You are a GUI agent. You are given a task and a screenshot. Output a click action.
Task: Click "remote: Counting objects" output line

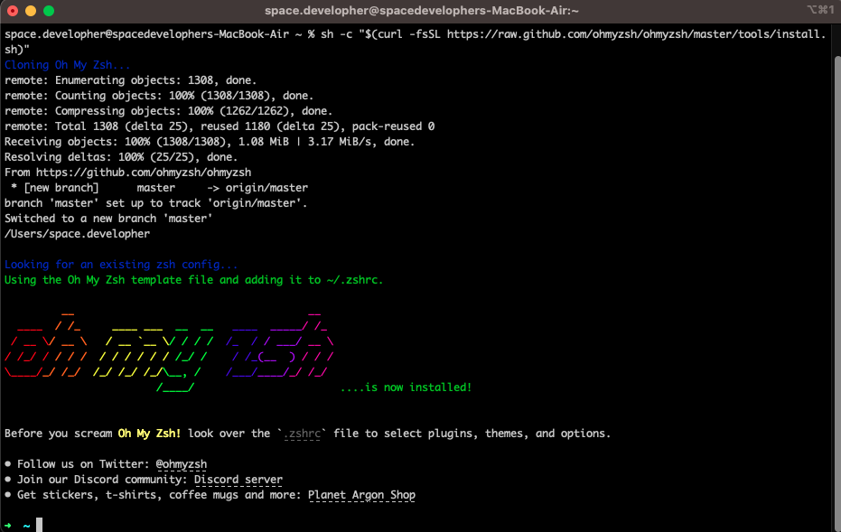click(159, 96)
